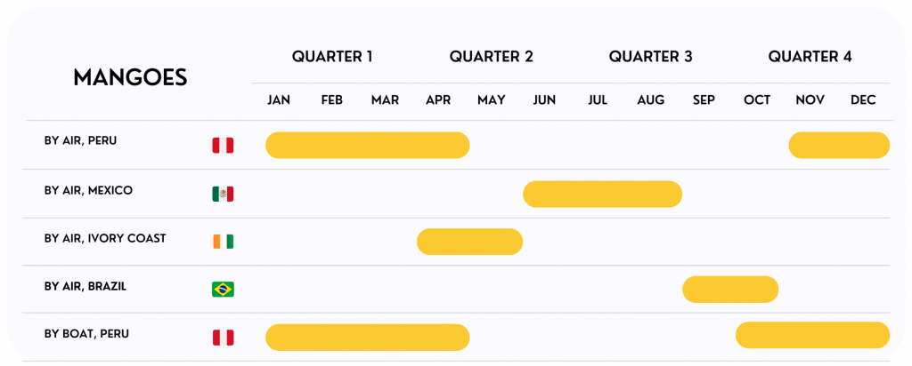Select the Quarter 2 heading
The image size is (912, 366).
click(491, 57)
